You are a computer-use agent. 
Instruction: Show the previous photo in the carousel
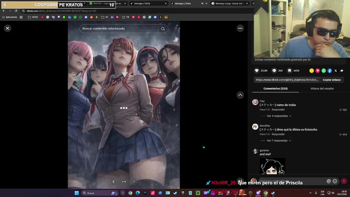(x=113, y=182)
